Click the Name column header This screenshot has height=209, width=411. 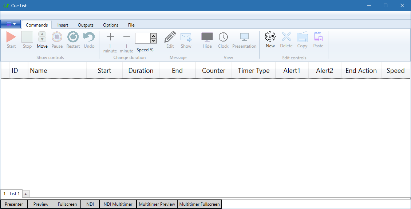[x=57, y=70]
